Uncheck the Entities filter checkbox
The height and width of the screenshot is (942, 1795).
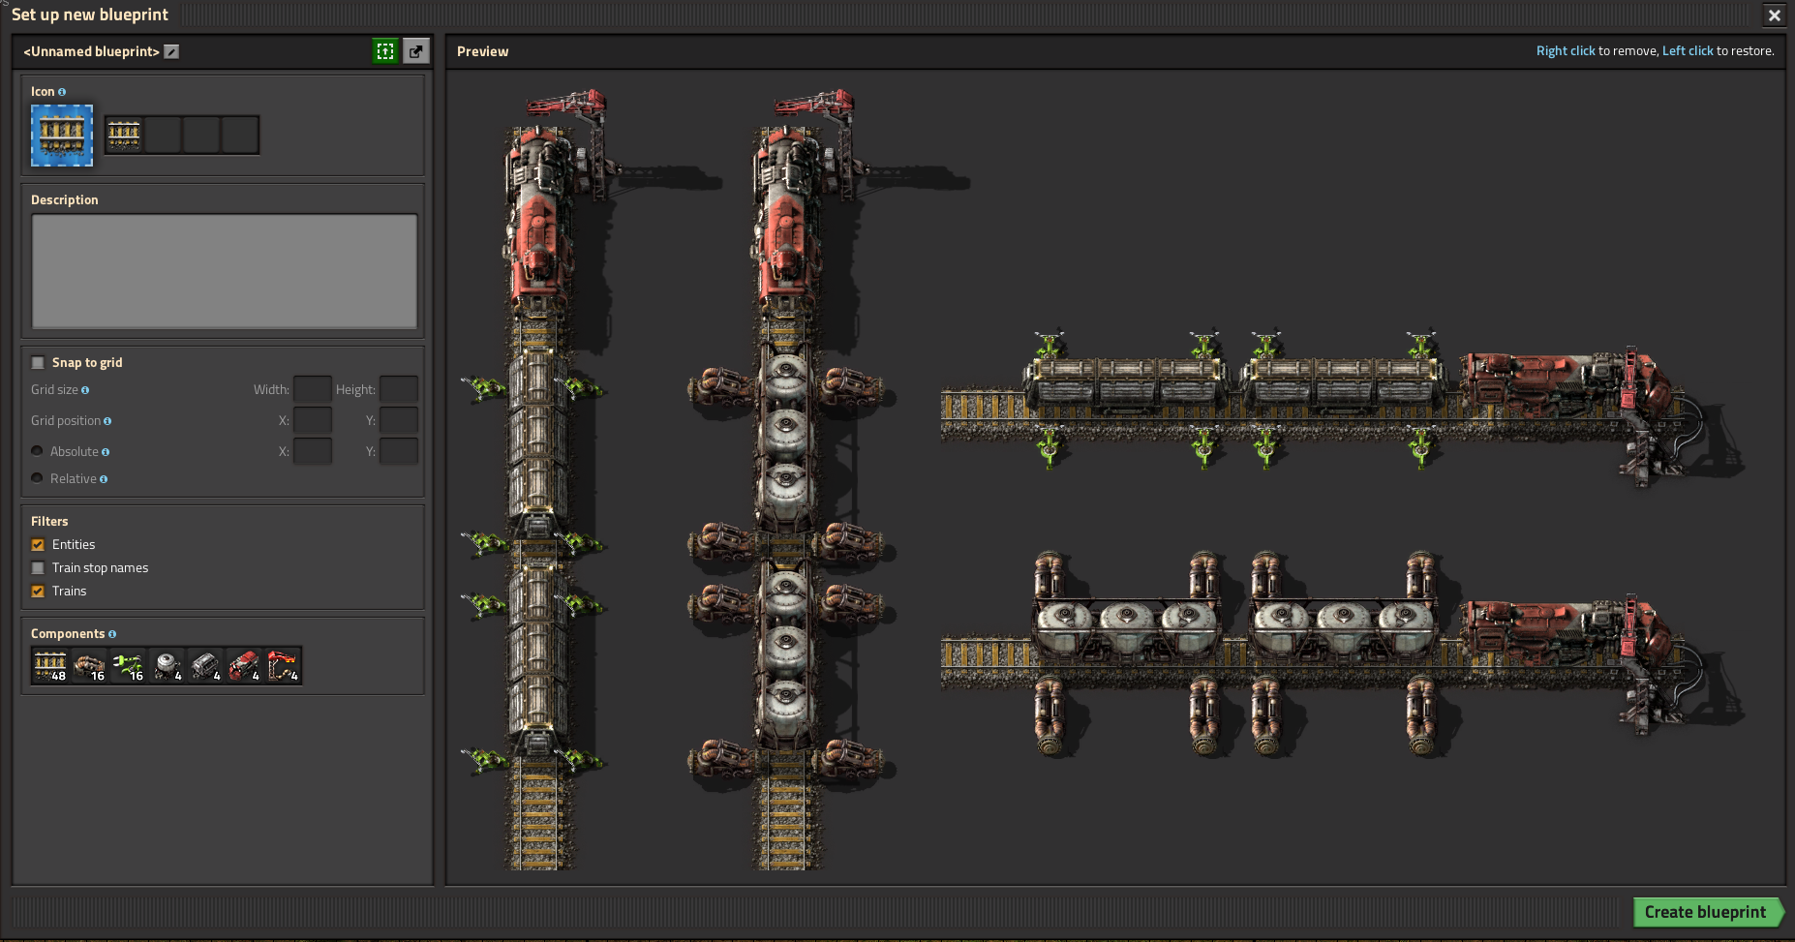[38, 545]
